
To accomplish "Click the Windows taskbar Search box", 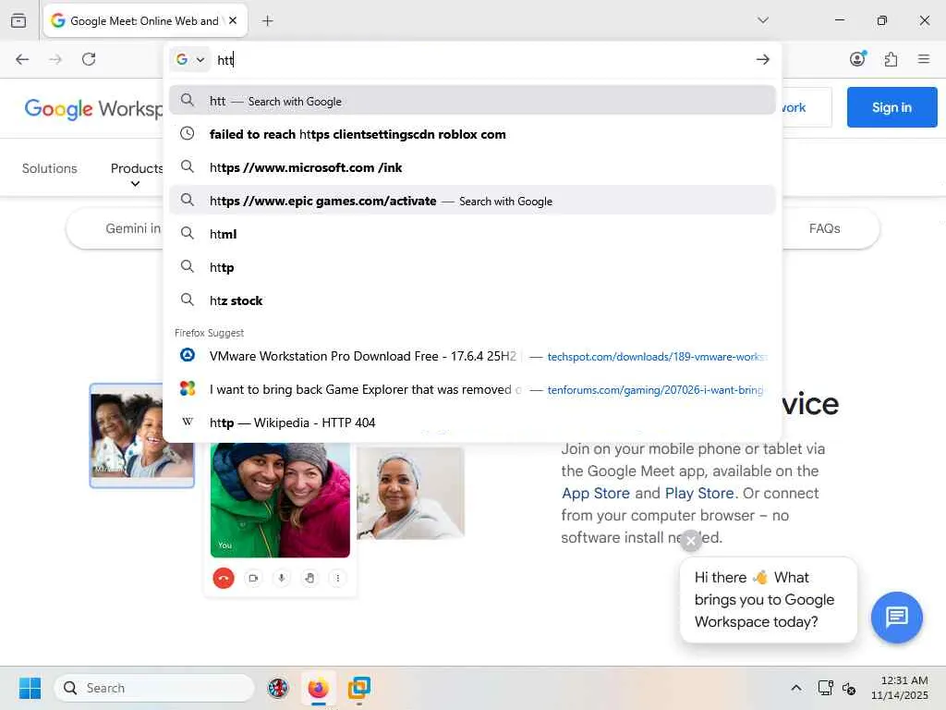I will coord(154,688).
